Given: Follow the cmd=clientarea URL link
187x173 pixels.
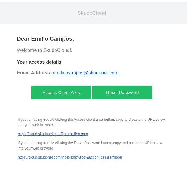Looking at the screenshot, I should coord(53,134).
